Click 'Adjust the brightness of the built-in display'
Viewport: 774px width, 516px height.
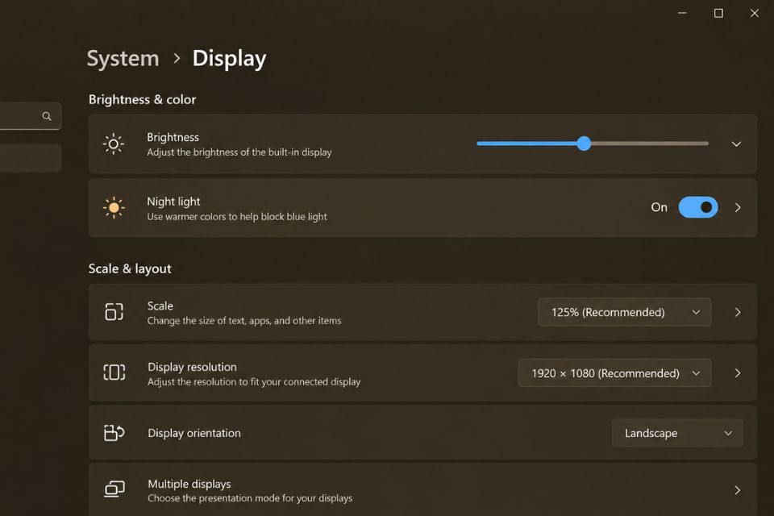[239, 152]
